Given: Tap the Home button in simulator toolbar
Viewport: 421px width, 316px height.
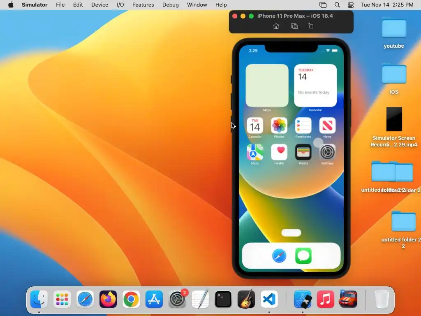Looking at the screenshot, I should click(276, 26).
